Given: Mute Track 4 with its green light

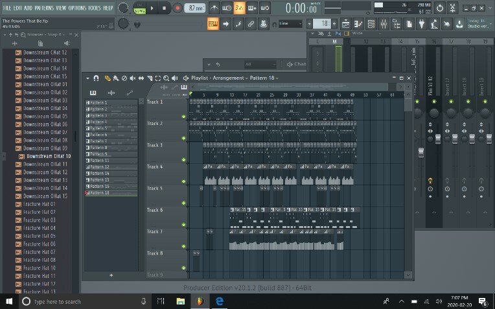Looking at the screenshot, I should (184, 181).
